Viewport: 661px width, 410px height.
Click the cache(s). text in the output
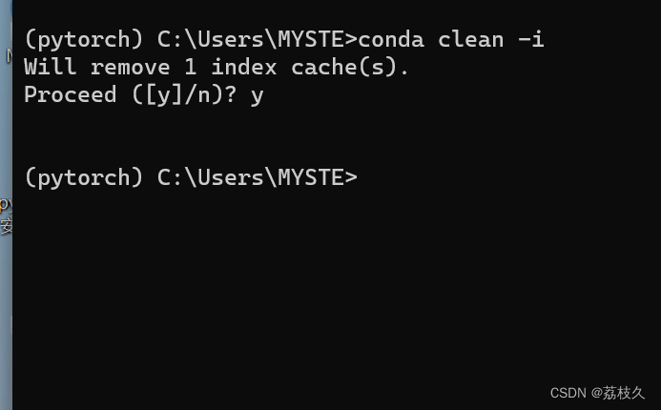point(350,68)
